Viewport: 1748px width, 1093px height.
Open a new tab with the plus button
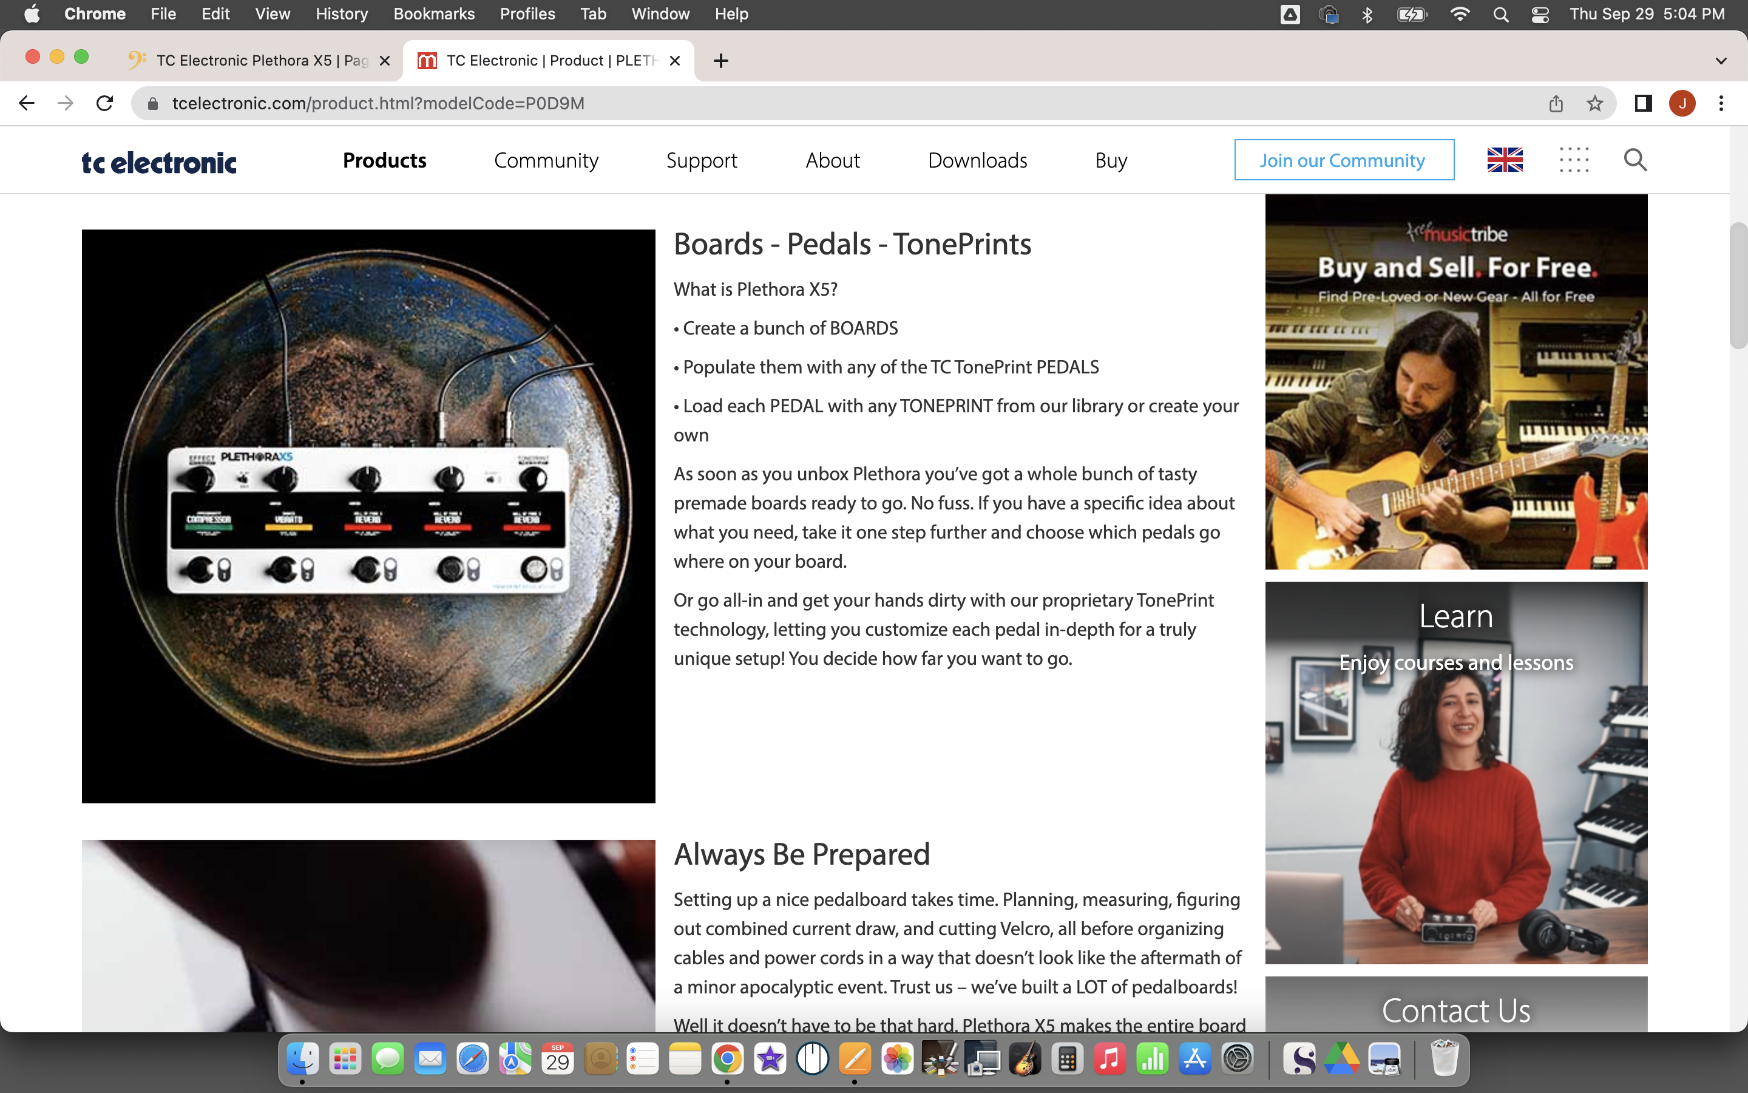coord(721,61)
